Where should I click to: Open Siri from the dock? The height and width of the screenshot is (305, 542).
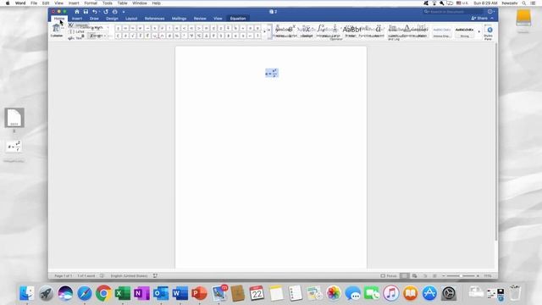[65, 293]
